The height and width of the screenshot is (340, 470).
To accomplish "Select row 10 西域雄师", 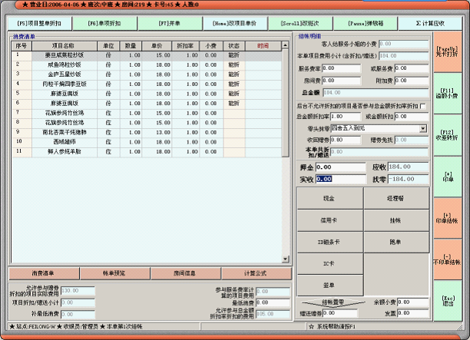I will (147, 142).
